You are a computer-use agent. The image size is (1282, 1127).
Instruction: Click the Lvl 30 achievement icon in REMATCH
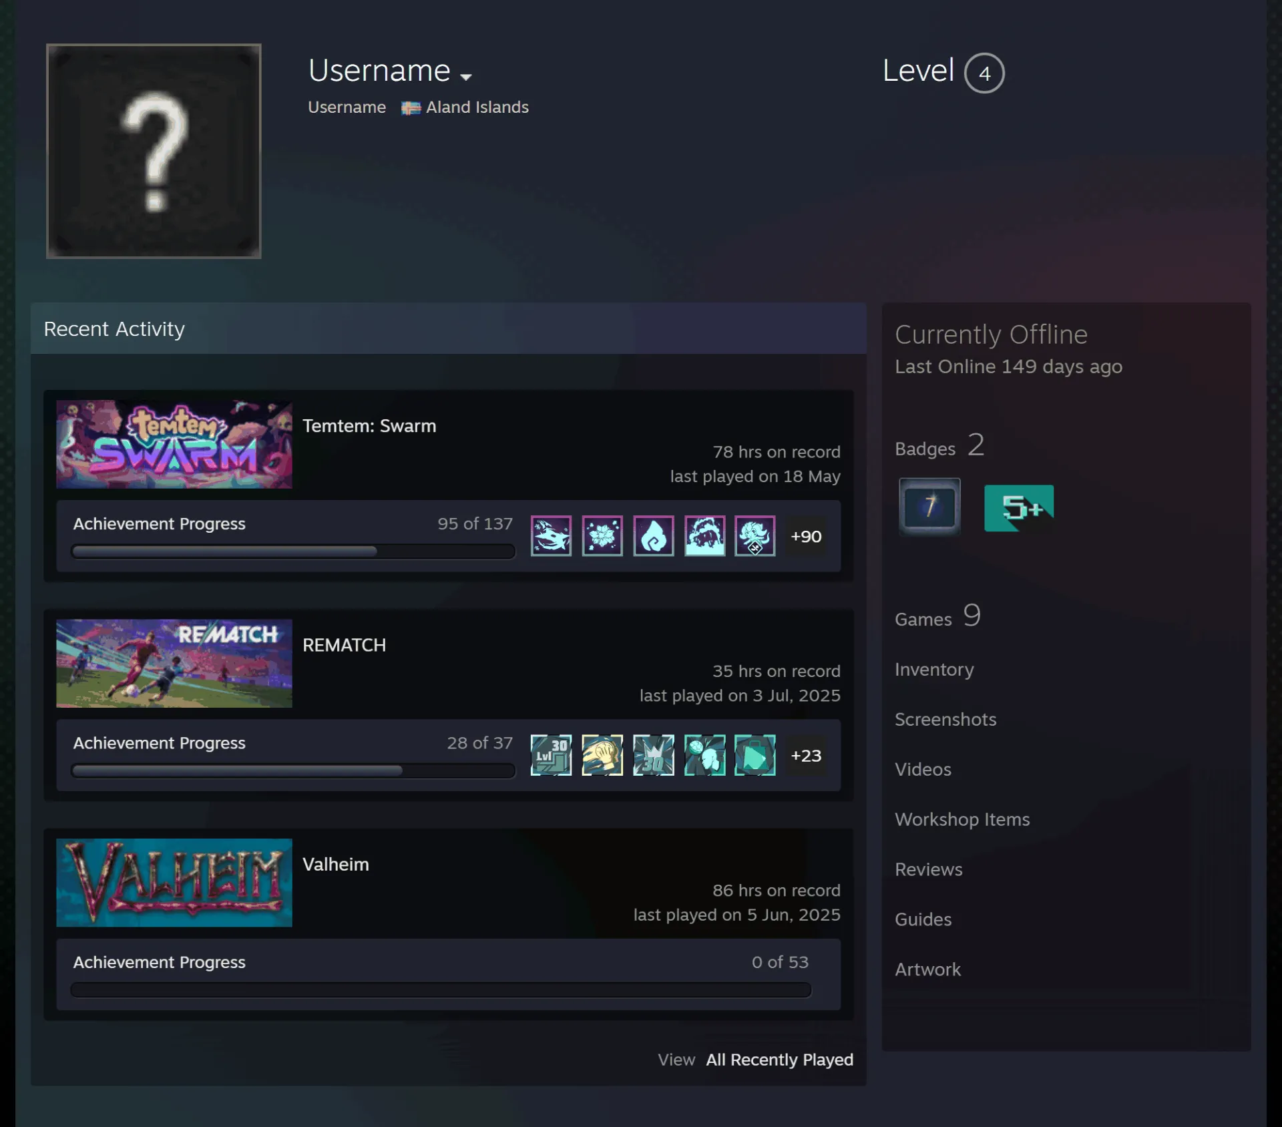[x=551, y=755]
